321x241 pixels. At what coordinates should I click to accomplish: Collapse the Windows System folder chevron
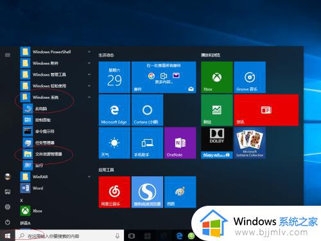pos(89,97)
